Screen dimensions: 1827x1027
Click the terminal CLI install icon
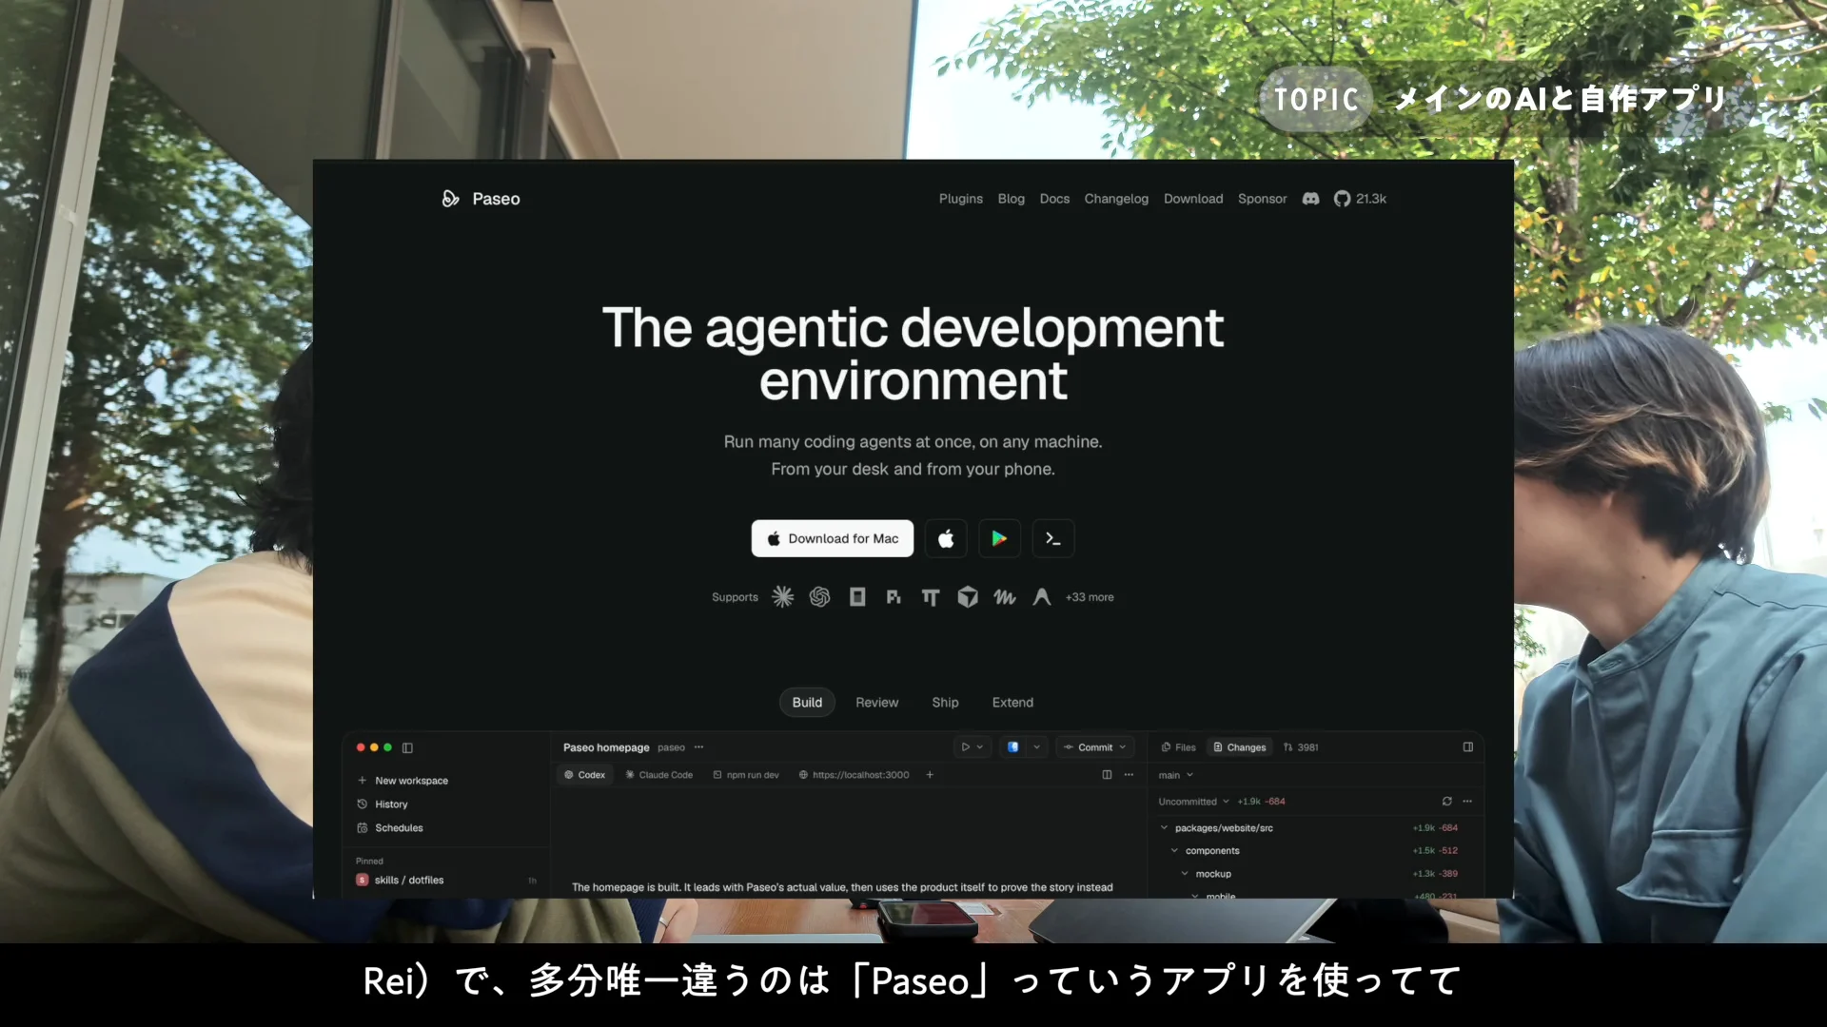1053,538
